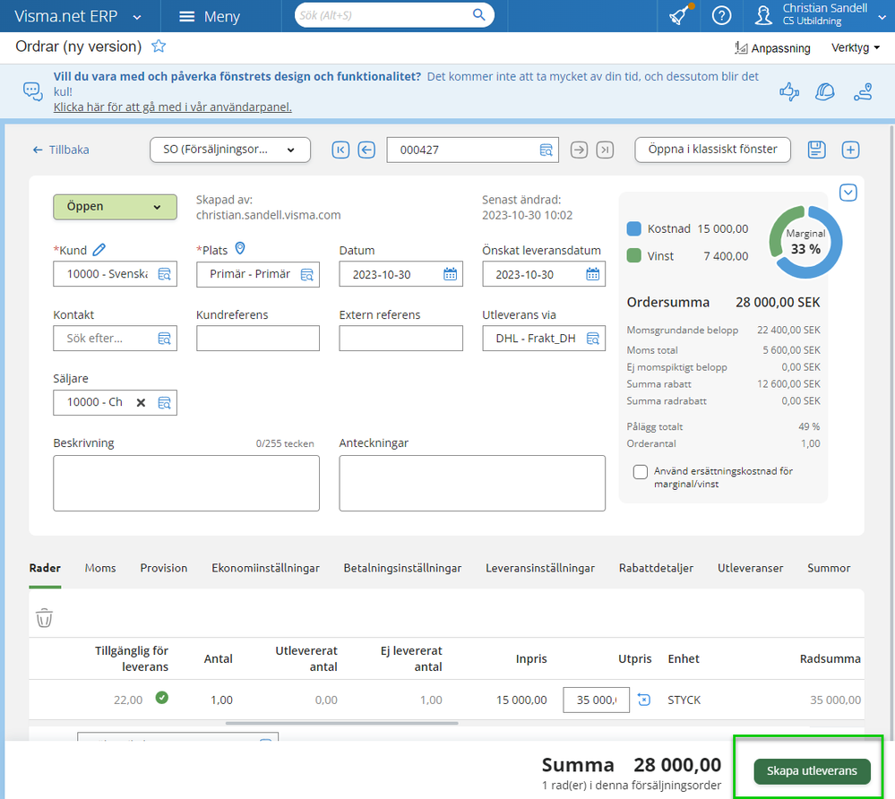Click the join user panel link
Screen dimensions: 895x799
coord(172,107)
